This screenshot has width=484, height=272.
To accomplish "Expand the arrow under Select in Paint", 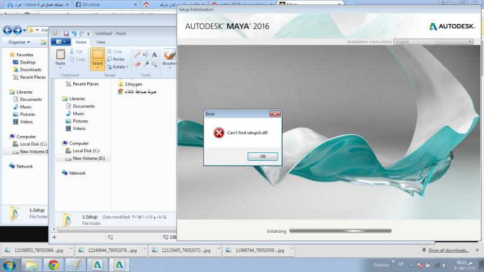I will 97,68.
